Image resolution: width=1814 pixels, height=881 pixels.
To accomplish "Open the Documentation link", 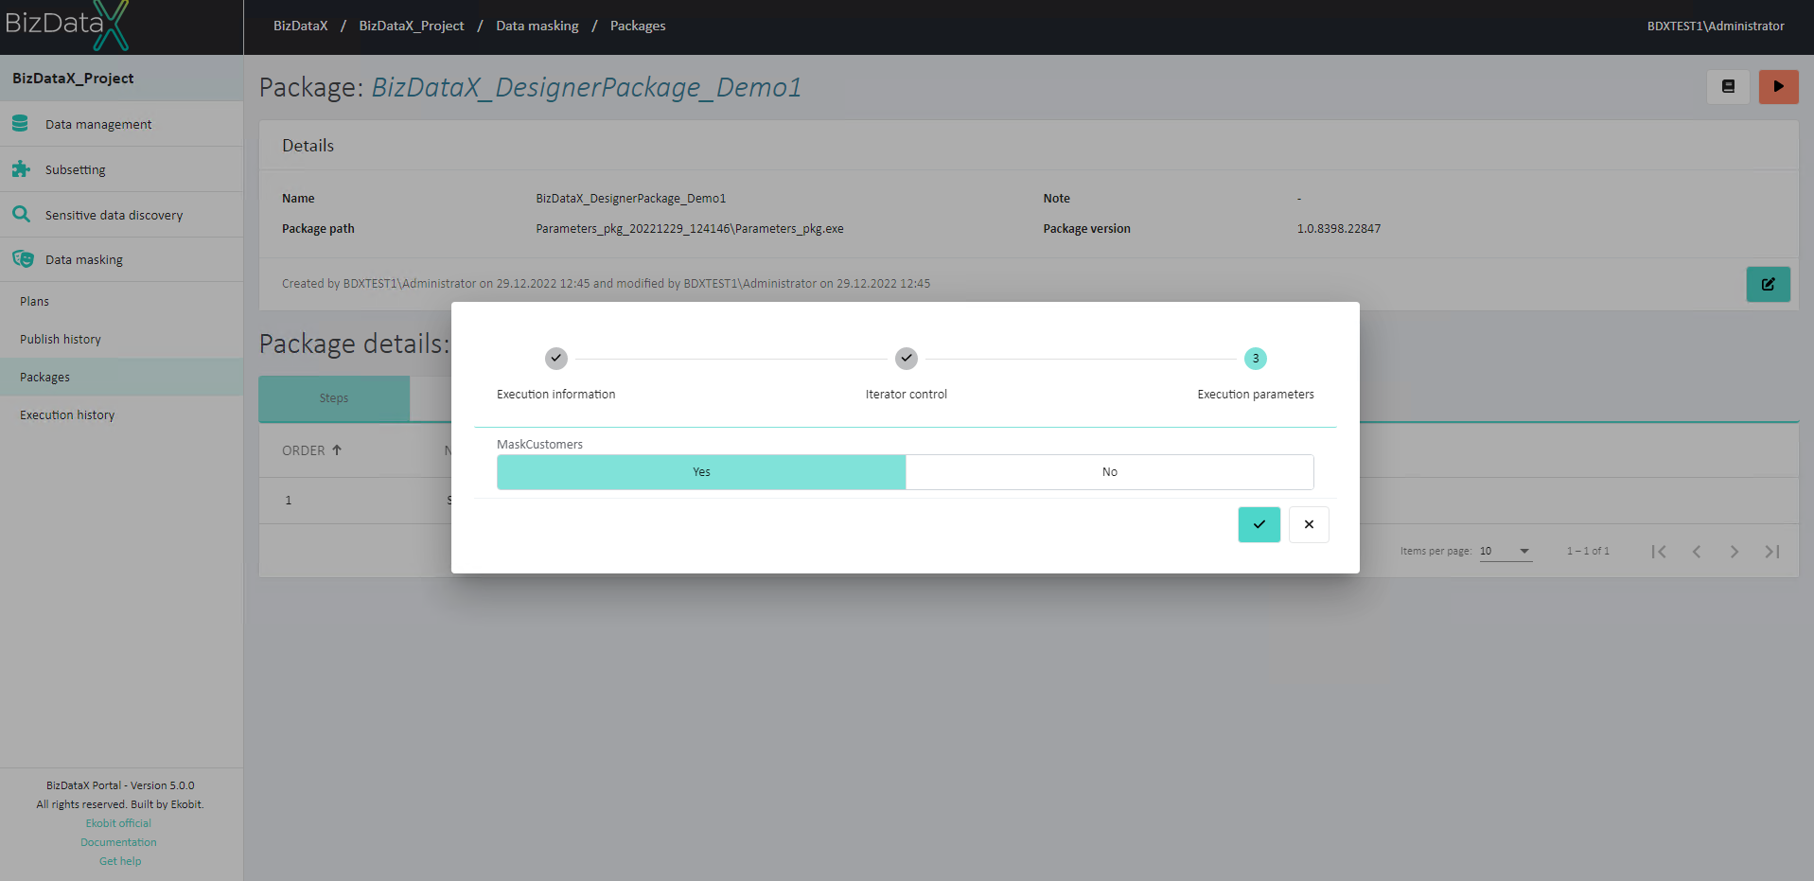I will pyautogui.click(x=118, y=842).
